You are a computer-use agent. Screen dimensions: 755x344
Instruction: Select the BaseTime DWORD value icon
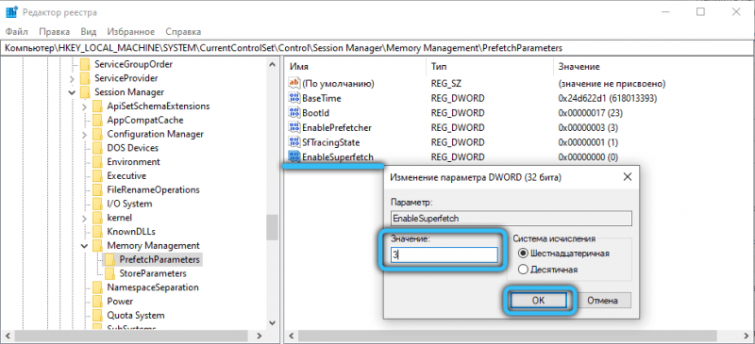pyautogui.click(x=294, y=98)
